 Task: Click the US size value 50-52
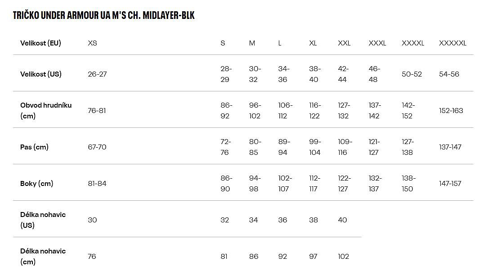tap(412, 74)
